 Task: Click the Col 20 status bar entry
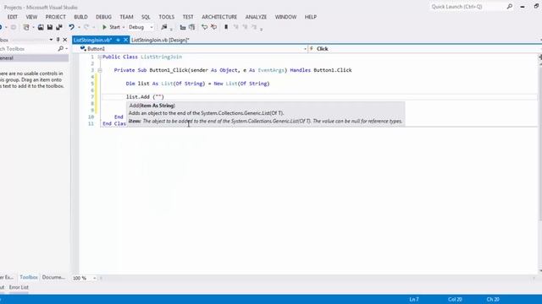point(455,299)
